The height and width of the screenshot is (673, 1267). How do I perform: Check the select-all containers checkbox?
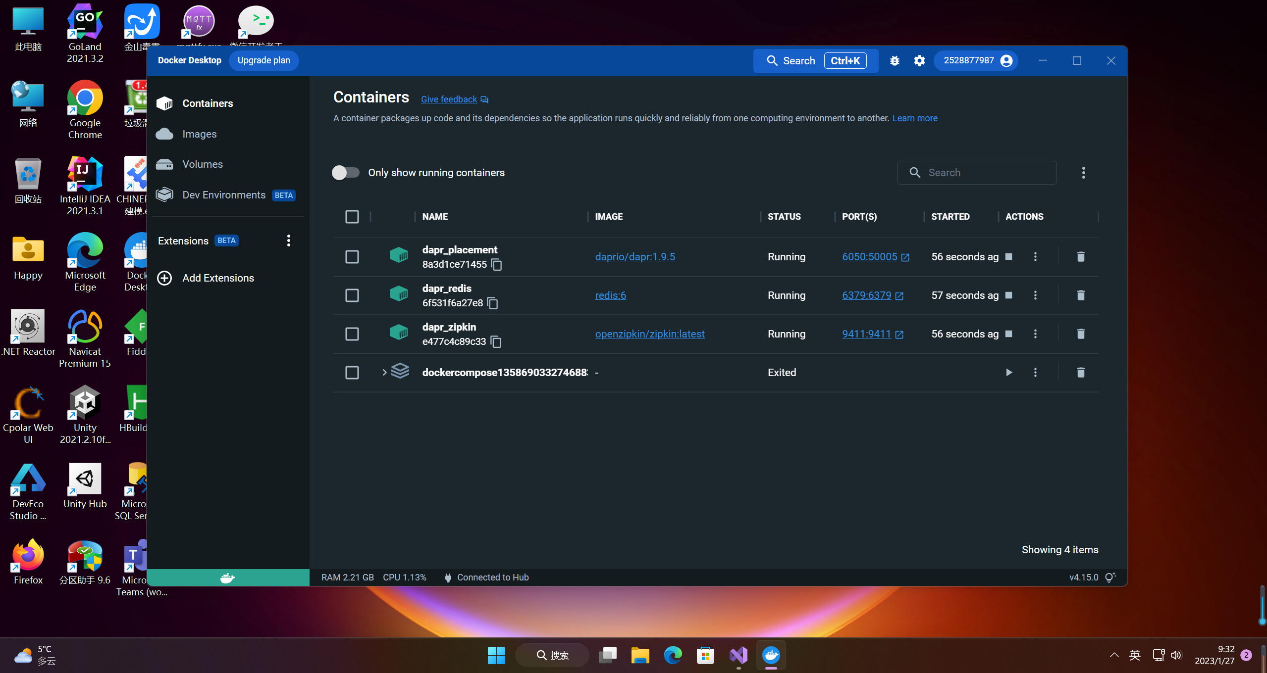(352, 217)
